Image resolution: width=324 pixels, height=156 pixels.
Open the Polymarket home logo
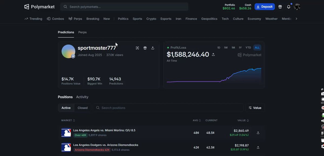39,7
